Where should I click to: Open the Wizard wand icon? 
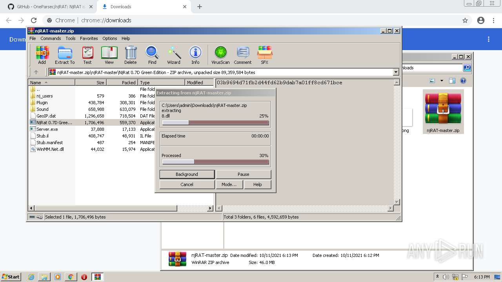click(174, 55)
